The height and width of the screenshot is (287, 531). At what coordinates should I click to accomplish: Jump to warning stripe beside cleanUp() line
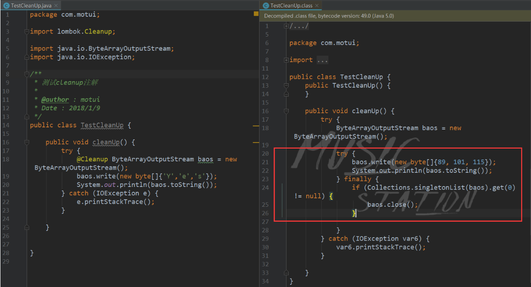pyautogui.click(x=256, y=143)
